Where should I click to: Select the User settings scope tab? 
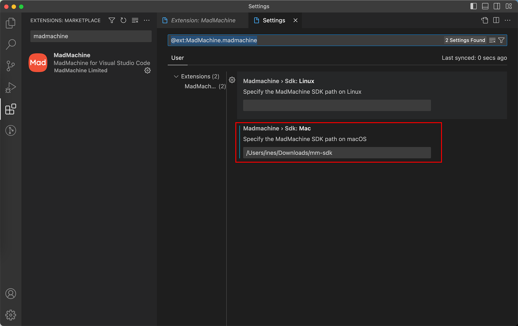(x=178, y=58)
